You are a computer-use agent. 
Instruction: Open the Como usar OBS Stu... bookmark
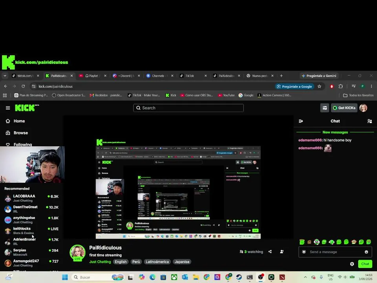pyautogui.click(x=196, y=95)
